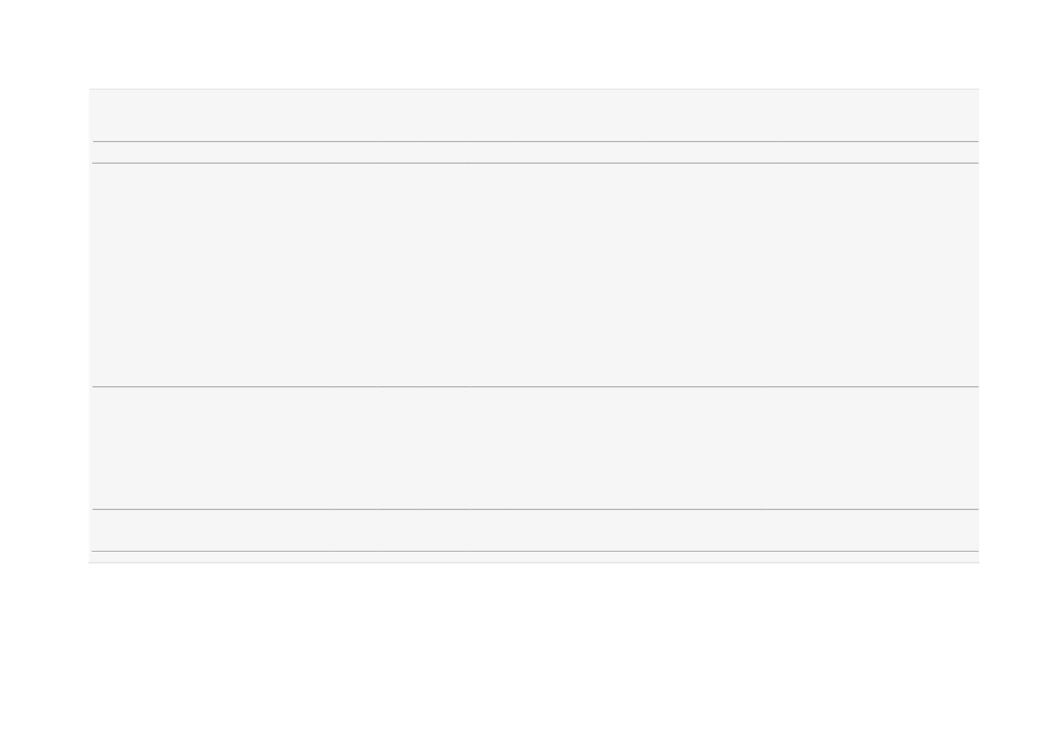Click the wide first-column cell of tallest row
Viewport: 1058px width, 748px height.
click(x=212, y=275)
